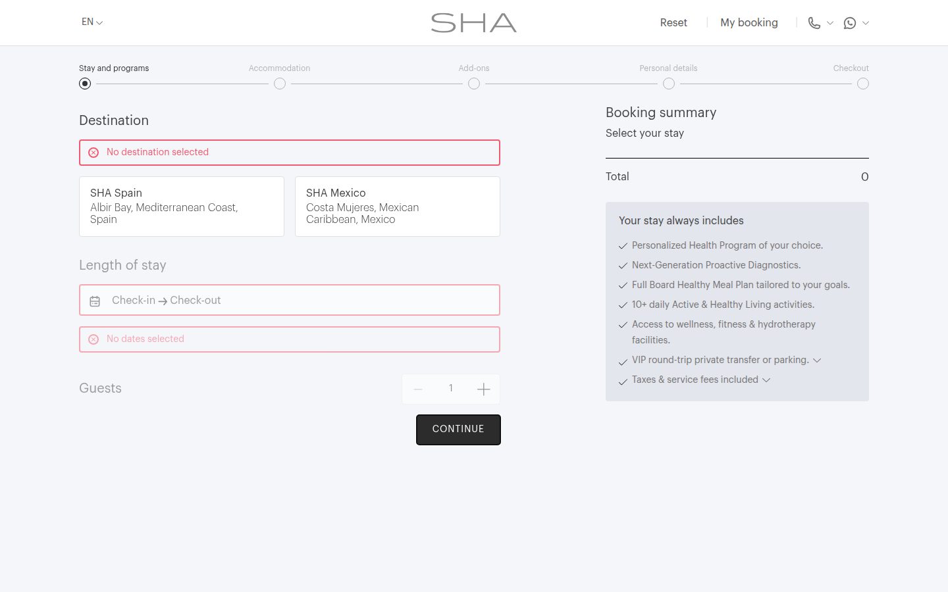Screen dimensions: 948x592
Task: Click the checkmark beside 10+ daily activities
Action: pyautogui.click(x=623, y=305)
